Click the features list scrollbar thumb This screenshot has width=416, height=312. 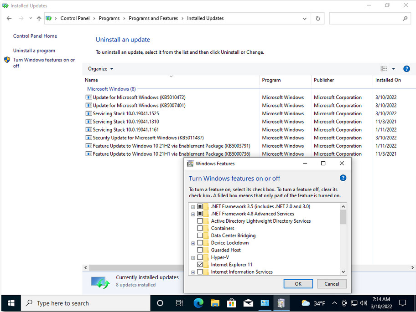[343, 217]
